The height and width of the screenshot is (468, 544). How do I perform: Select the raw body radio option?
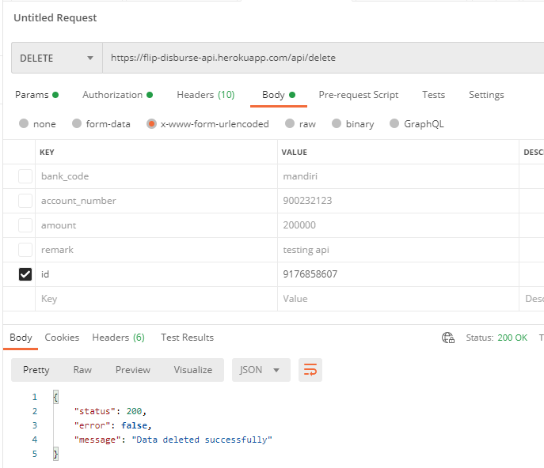coord(290,123)
